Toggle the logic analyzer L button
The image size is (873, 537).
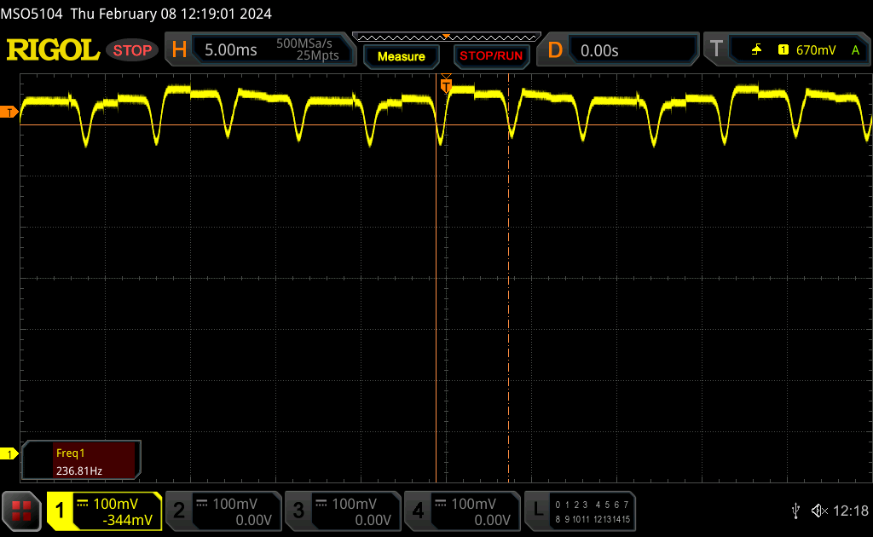coord(538,511)
